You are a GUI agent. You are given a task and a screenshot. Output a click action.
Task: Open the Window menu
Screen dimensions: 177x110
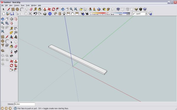(34, 5)
